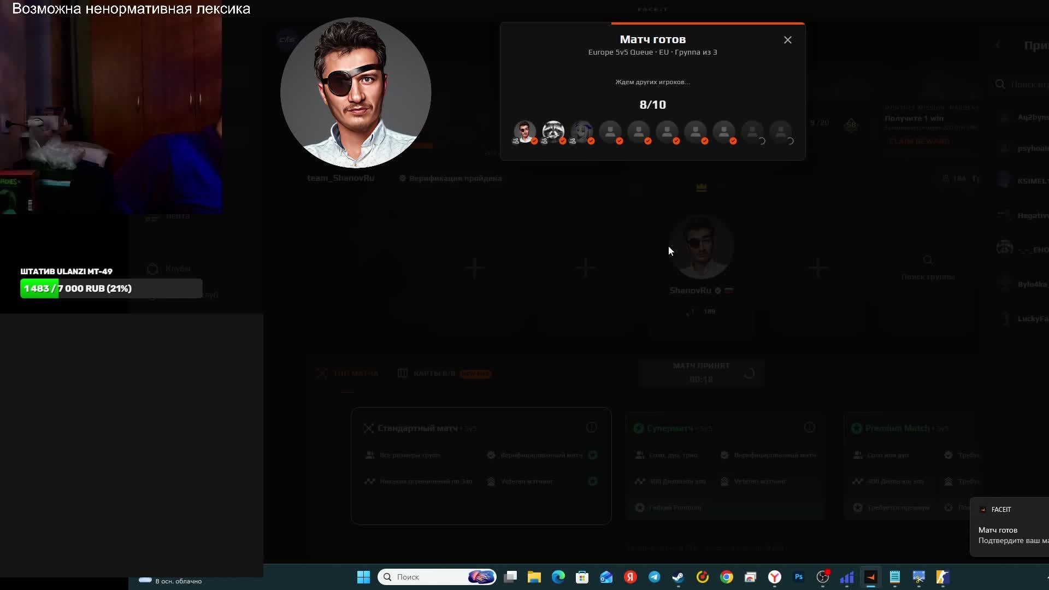Image resolution: width=1049 pixels, height=590 pixels.
Task: Open Windows Start menu
Action: click(363, 577)
